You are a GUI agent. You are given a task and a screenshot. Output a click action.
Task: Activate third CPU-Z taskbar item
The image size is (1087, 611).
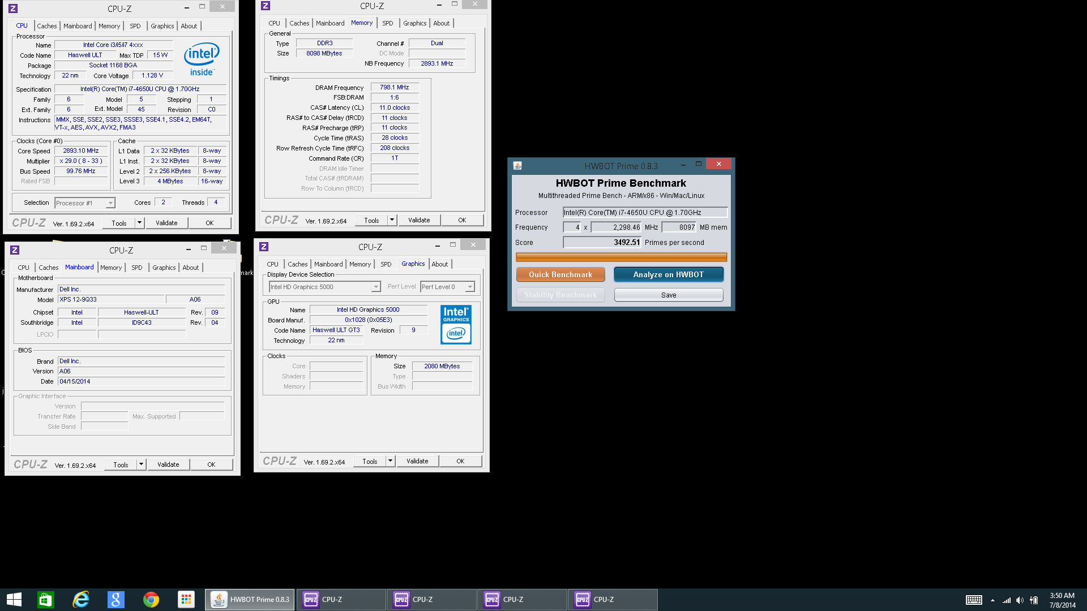tap(522, 600)
